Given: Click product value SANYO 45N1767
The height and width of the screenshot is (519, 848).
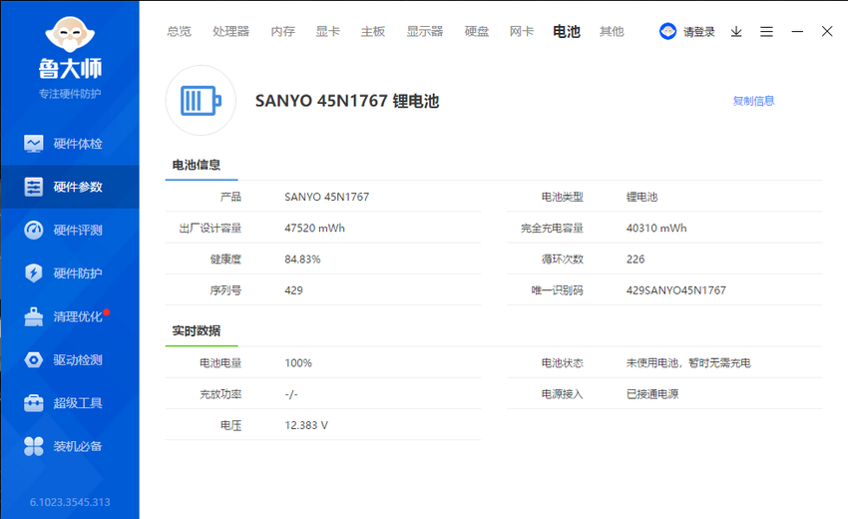Looking at the screenshot, I should (x=326, y=197).
